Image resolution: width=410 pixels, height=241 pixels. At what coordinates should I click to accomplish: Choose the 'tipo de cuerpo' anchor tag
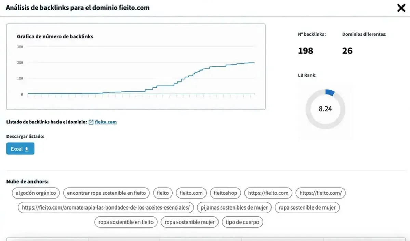[x=242, y=222]
